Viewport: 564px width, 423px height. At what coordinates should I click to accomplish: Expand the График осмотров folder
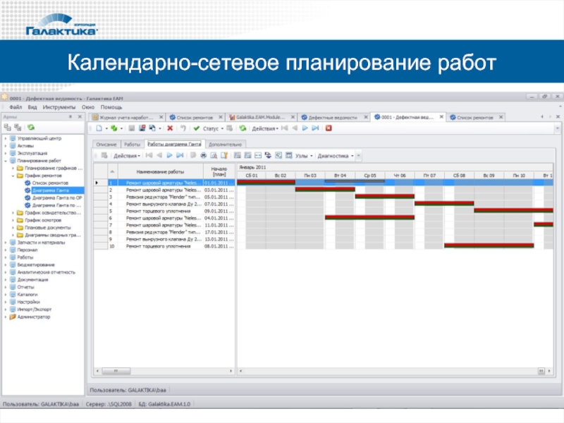[13, 220]
